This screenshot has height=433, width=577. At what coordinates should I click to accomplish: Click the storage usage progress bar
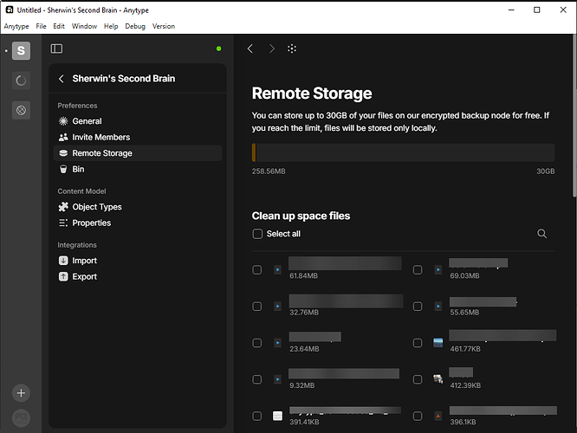[x=403, y=152]
